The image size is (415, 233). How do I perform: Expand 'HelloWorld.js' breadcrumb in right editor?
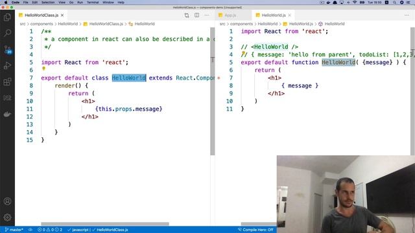click(x=298, y=24)
